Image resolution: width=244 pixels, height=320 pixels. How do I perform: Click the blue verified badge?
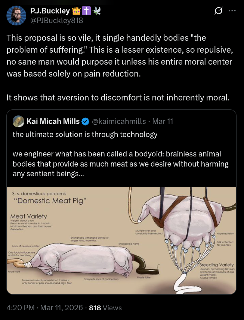[86, 121]
